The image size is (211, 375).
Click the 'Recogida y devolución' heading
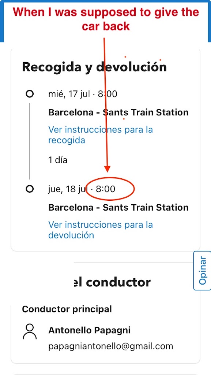[x=94, y=67]
